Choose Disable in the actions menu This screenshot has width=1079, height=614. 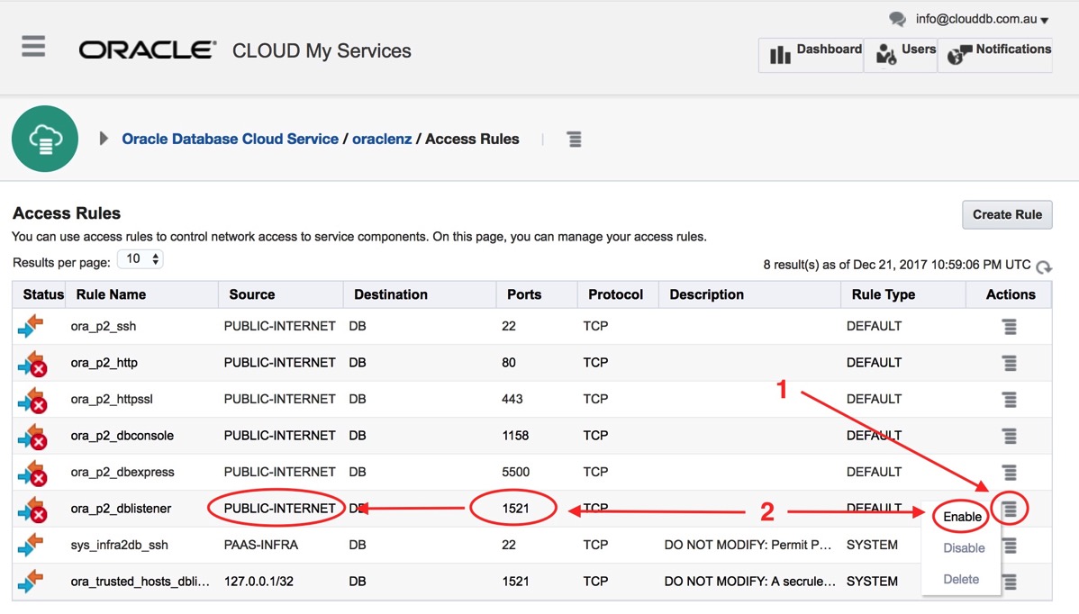click(963, 547)
